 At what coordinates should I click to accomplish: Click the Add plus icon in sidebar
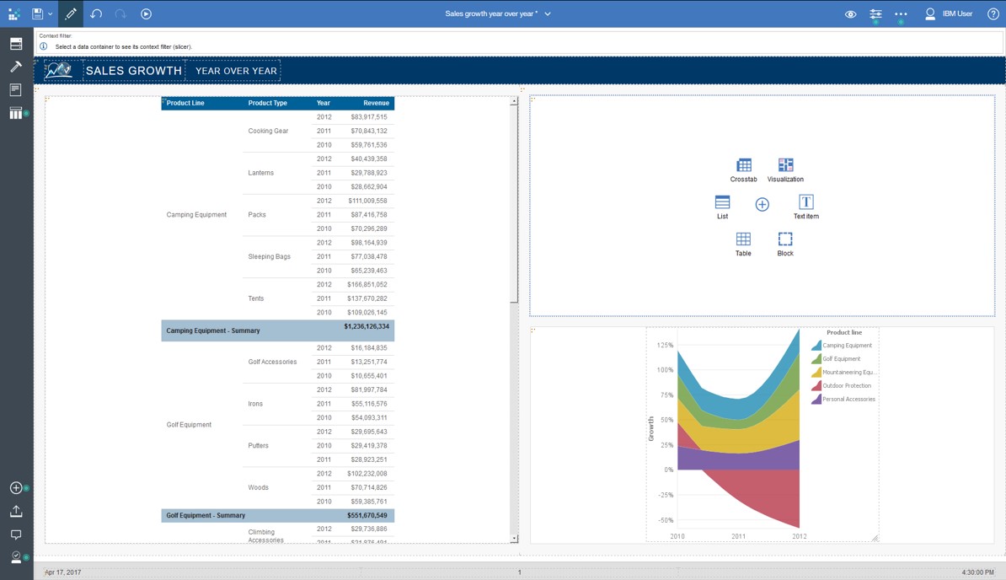[16, 488]
